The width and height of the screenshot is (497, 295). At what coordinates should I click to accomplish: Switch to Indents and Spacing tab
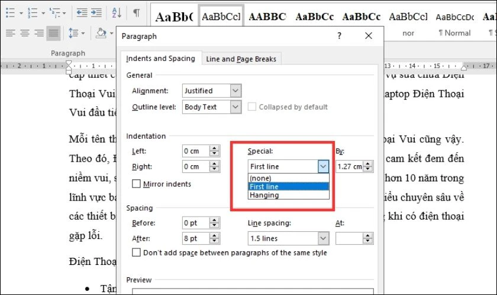pyautogui.click(x=161, y=58)
